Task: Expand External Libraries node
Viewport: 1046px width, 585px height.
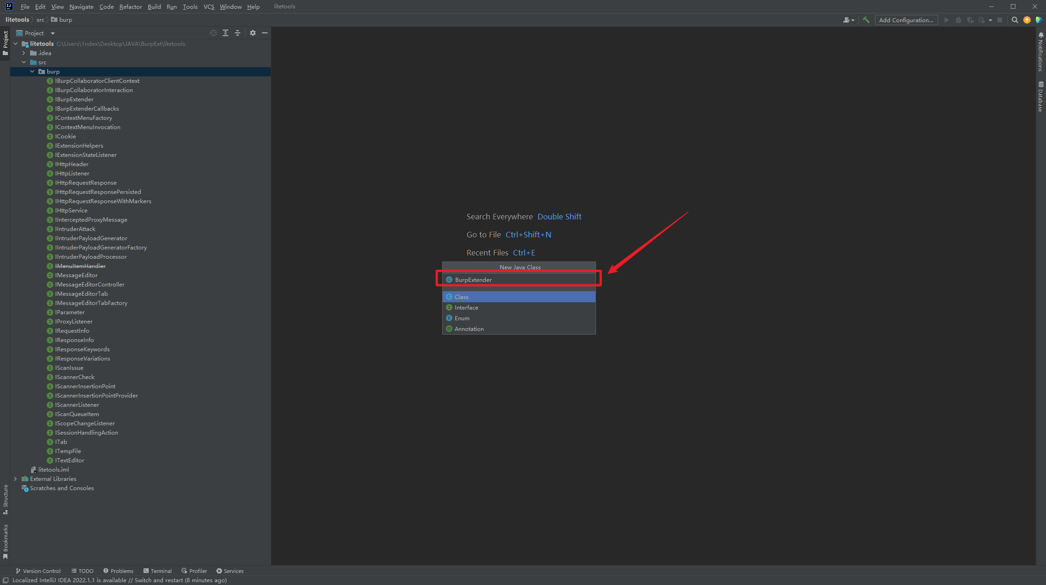Action: (x=16, y=479)
